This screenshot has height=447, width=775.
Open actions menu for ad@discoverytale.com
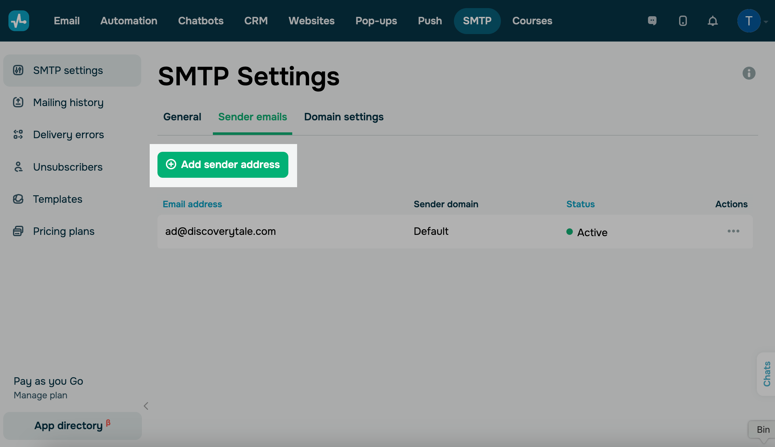733,231
